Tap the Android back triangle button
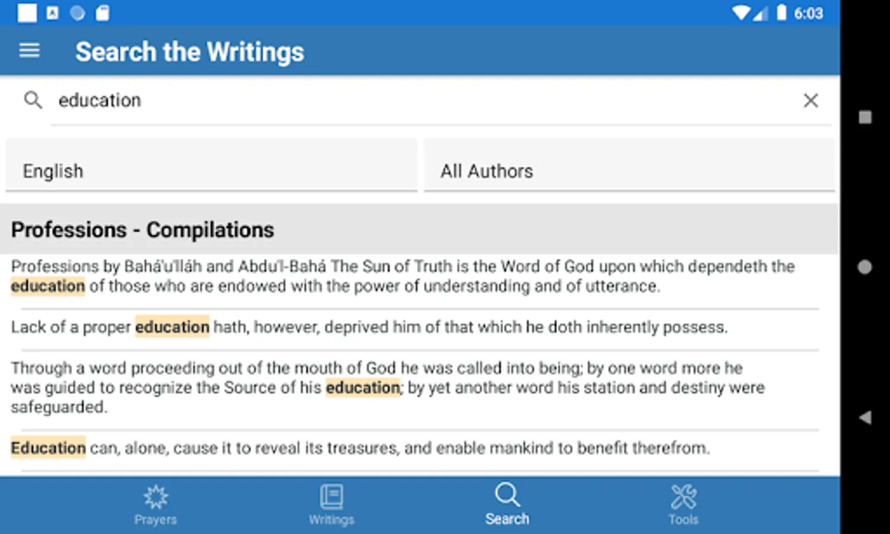The image size is (890, 534). click(865, 417)
